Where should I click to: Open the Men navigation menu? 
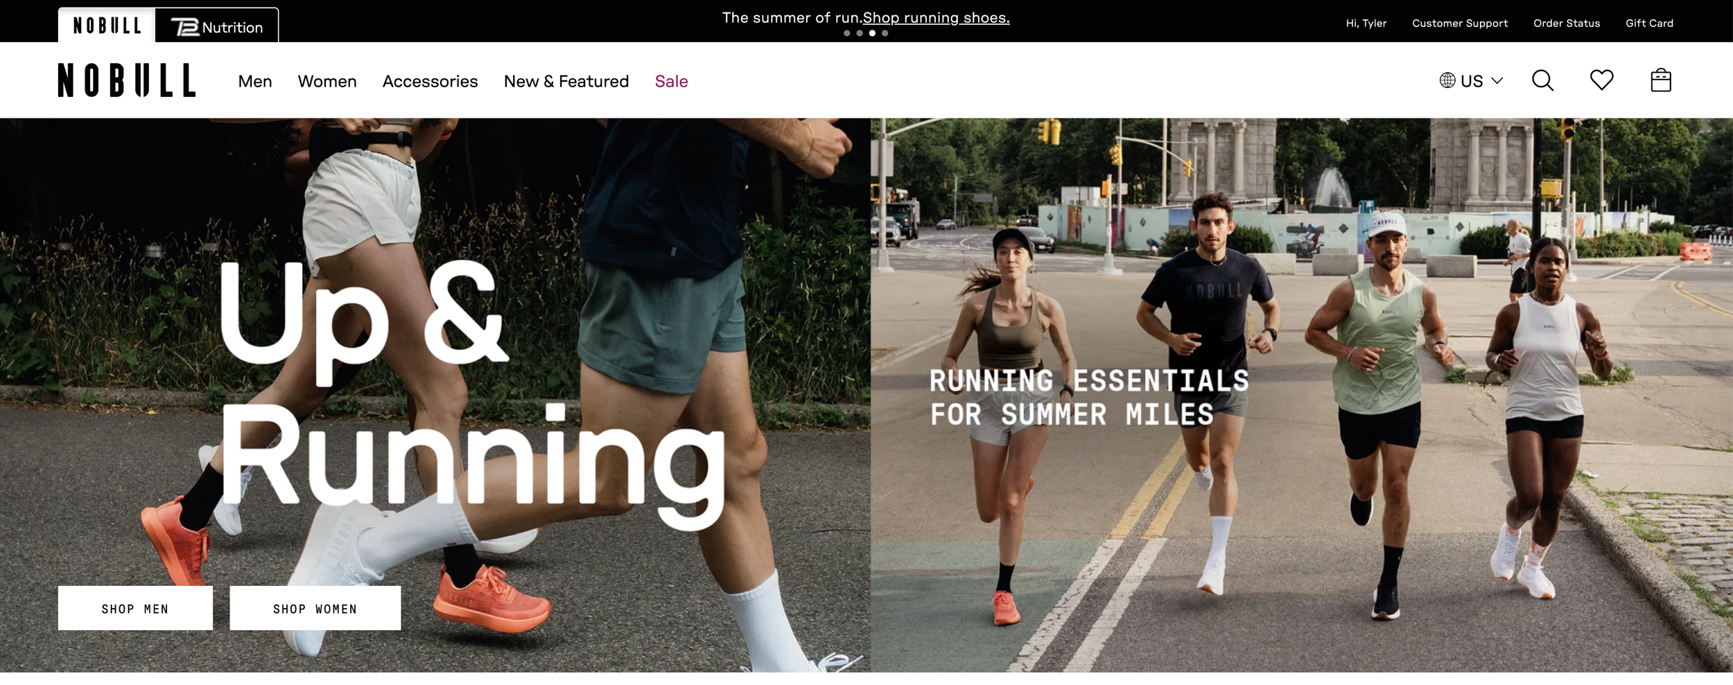click(x=255, y=81)
